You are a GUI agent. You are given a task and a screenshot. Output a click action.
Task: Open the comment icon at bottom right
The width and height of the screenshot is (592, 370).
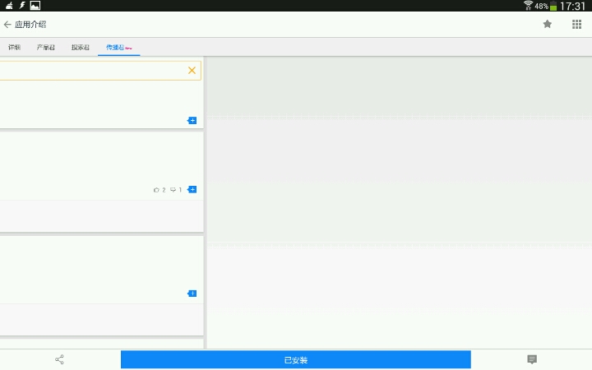tap(532, 359)
